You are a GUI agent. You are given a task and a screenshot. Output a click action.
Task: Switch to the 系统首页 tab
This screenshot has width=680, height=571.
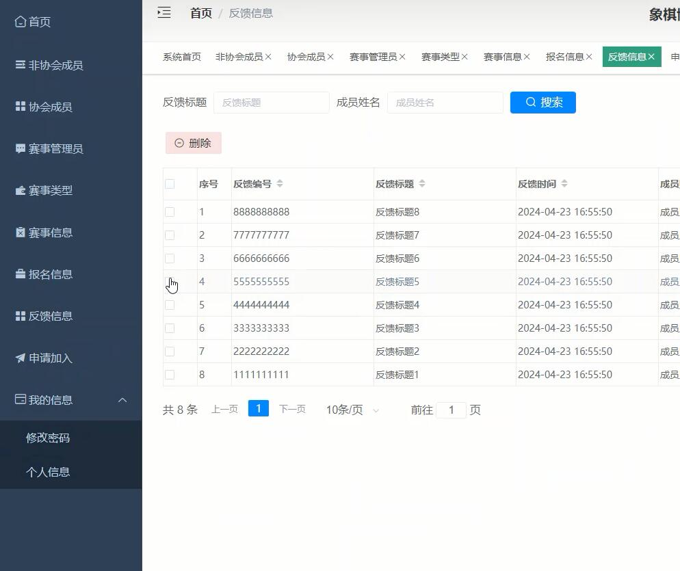tap(182, 57)
